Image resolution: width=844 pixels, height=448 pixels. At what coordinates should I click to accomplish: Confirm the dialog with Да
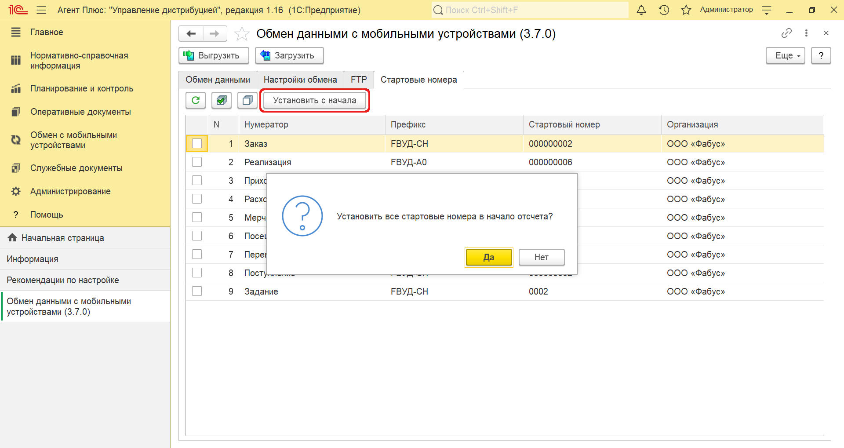pyautogui.click(x=489, y=257)
